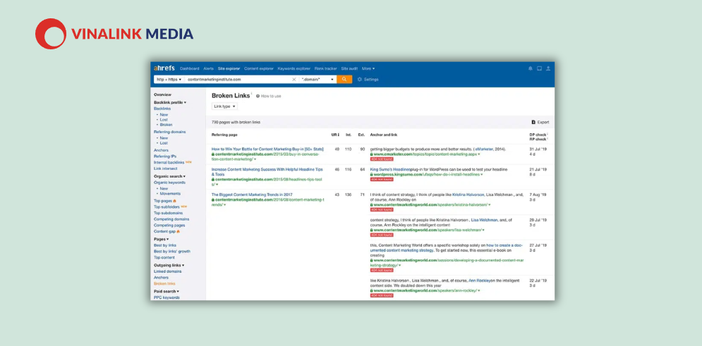The height and width of the screenshot is (346, 702).
Task: Collapse the Backlink profile section
Action: point(170,102)
